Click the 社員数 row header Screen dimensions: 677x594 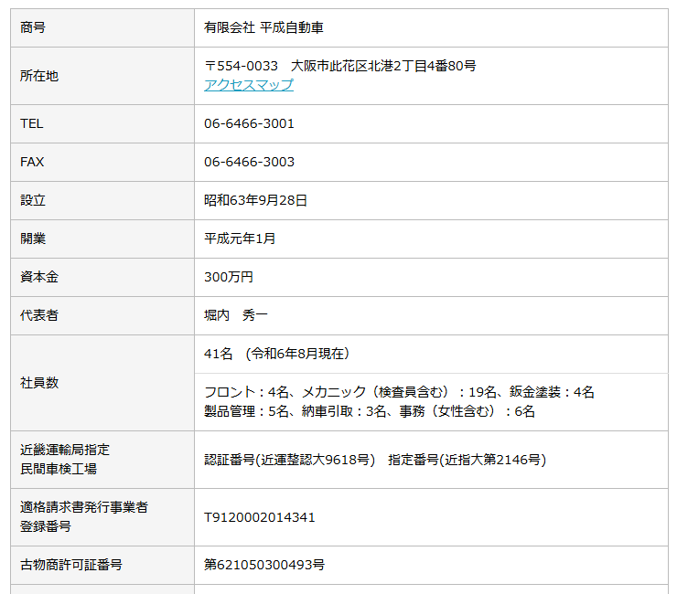click(39, 383)
